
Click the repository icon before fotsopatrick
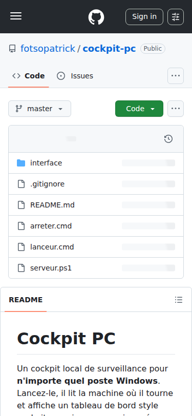12,49
